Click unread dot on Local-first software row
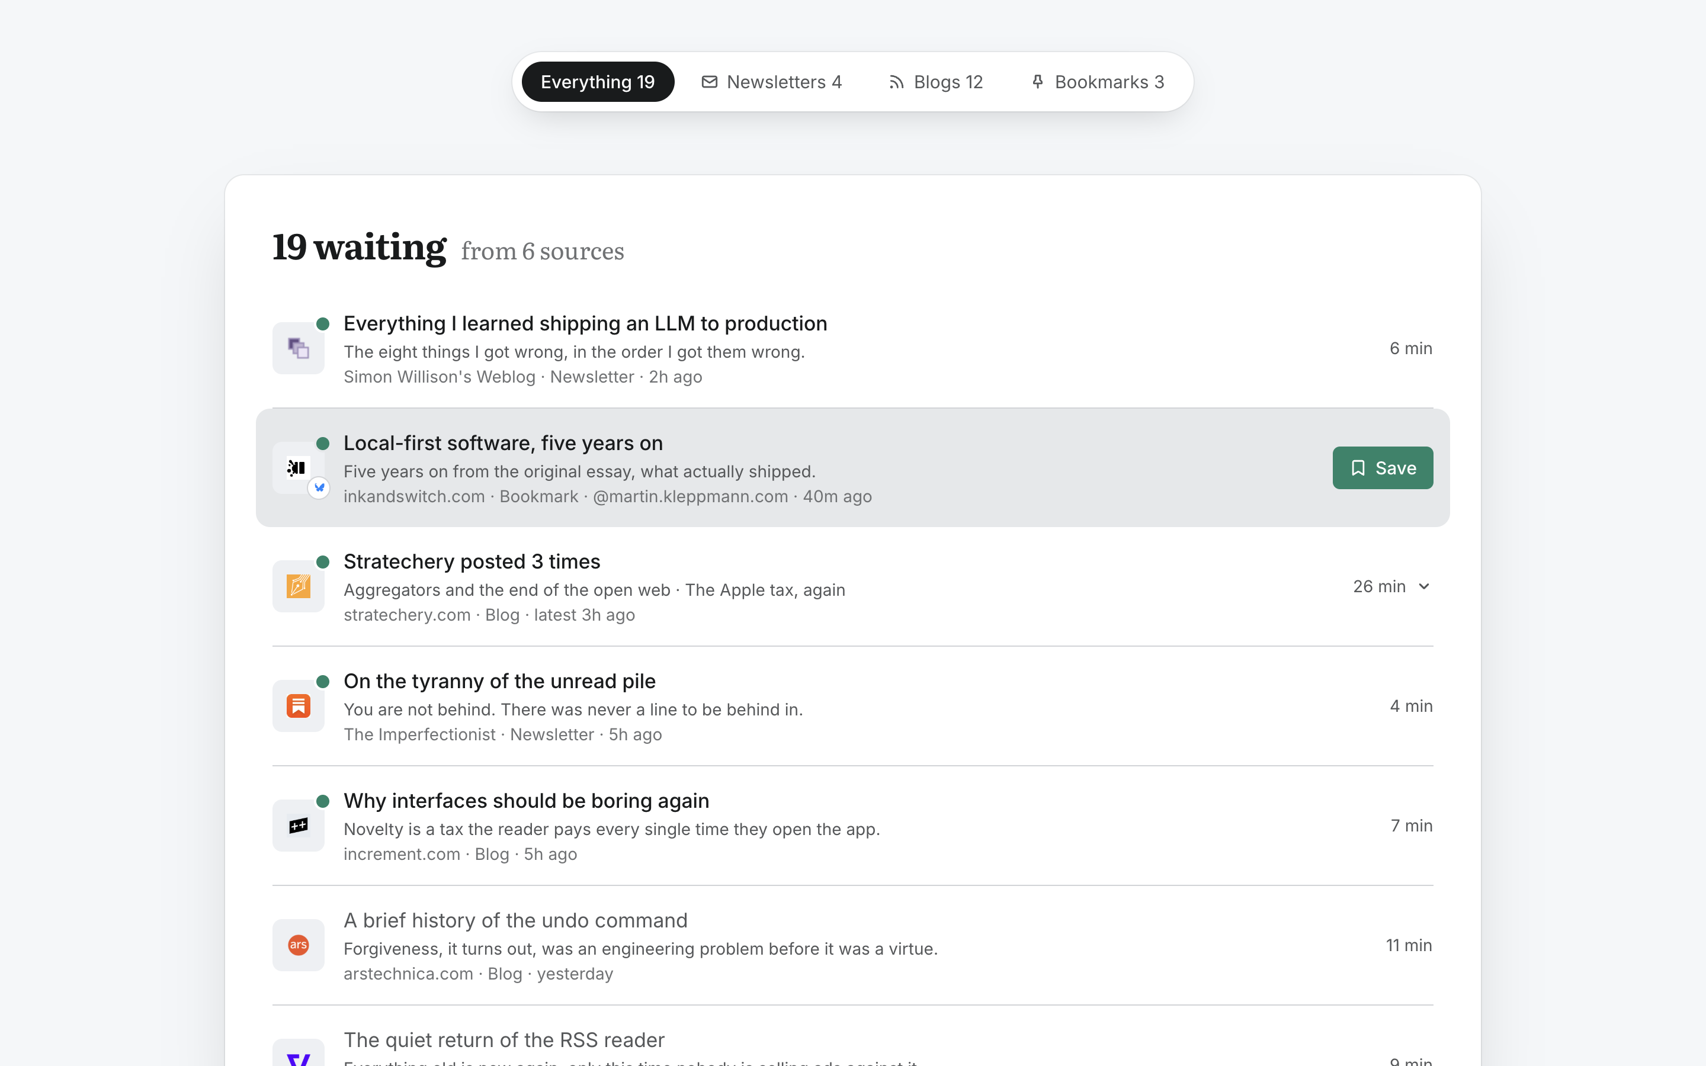The image size is (1706, 1066). pos(323,444)
